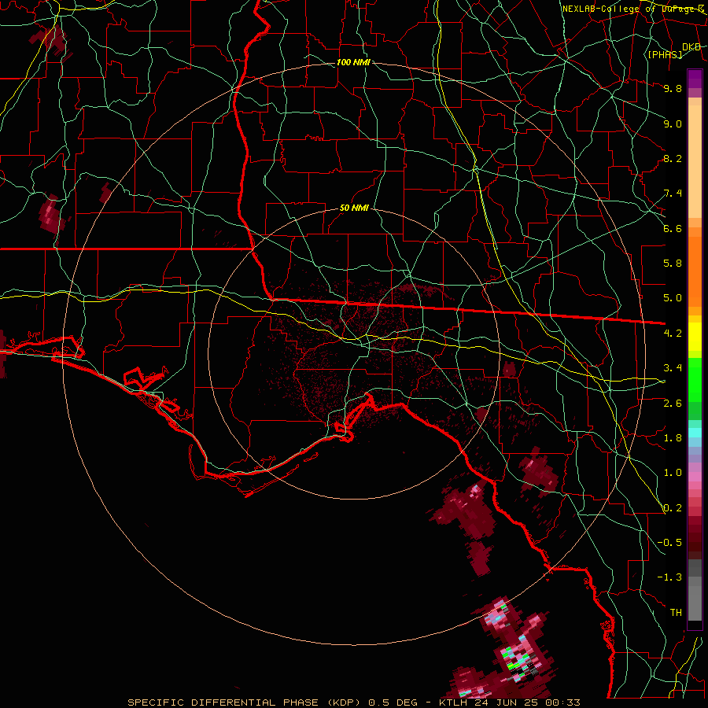Click the 5.0 value on the scale
The height and width of the screenshot is (708, 708).
pos(673,298)
